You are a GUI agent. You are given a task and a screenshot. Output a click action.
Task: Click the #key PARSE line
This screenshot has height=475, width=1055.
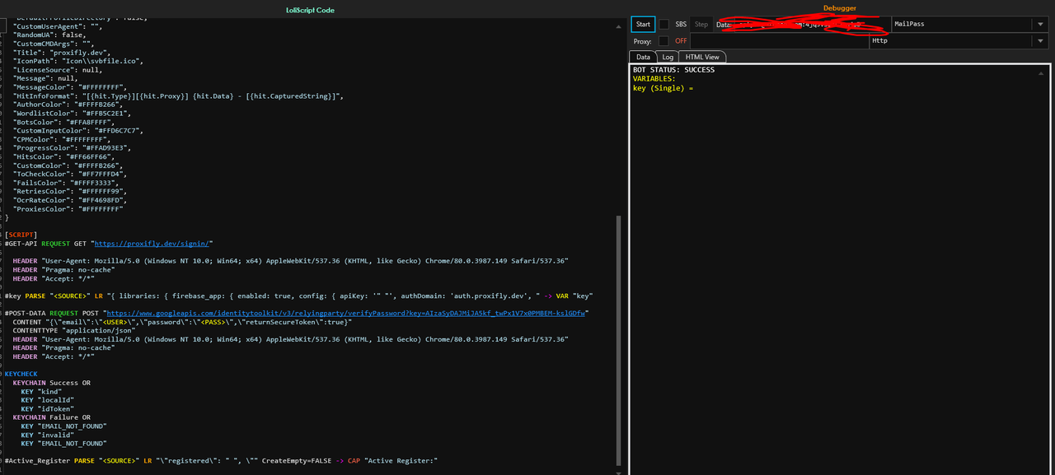click(298, 296)
